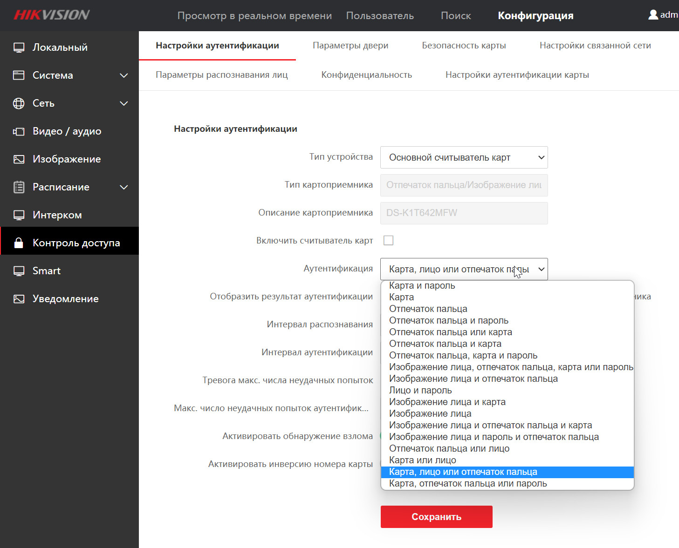Open the Конфиденциальность tab
679x548 pixels.
pyautogui.click(x=366, y=75)
